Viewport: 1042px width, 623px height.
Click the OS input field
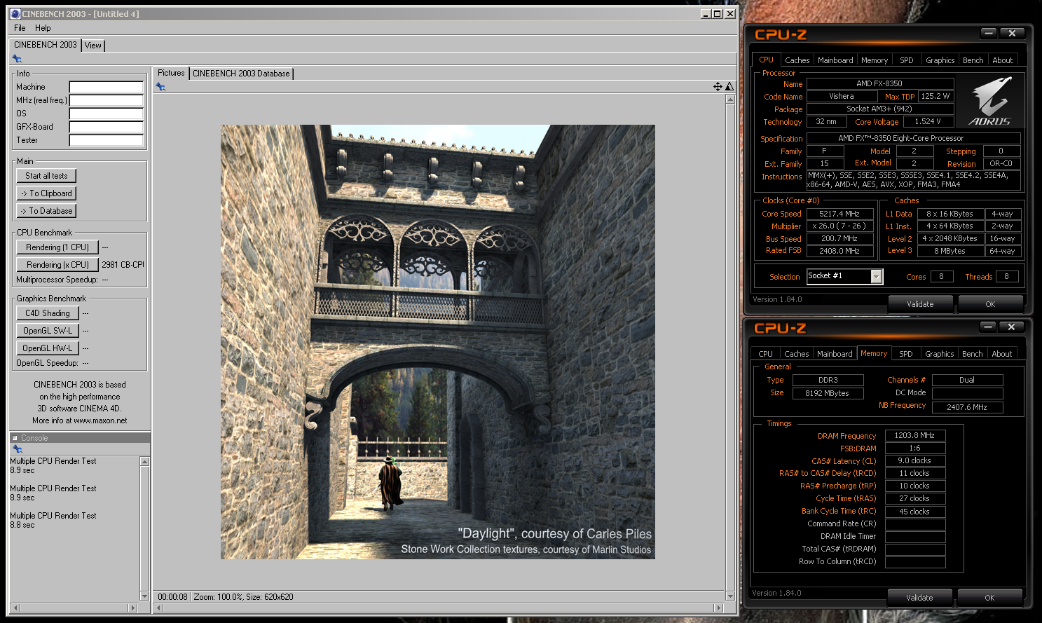[107, 114]
